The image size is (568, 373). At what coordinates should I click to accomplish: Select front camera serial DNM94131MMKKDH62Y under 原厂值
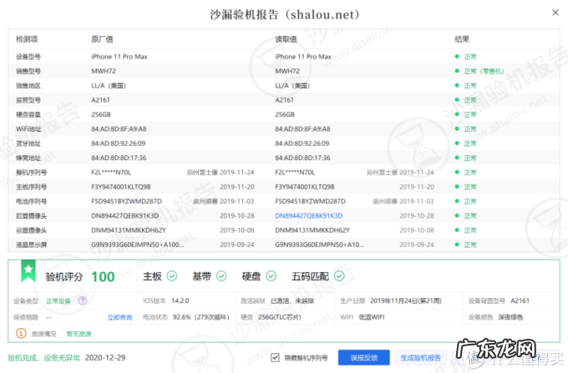pyautogui.click(x=129, y=230)
